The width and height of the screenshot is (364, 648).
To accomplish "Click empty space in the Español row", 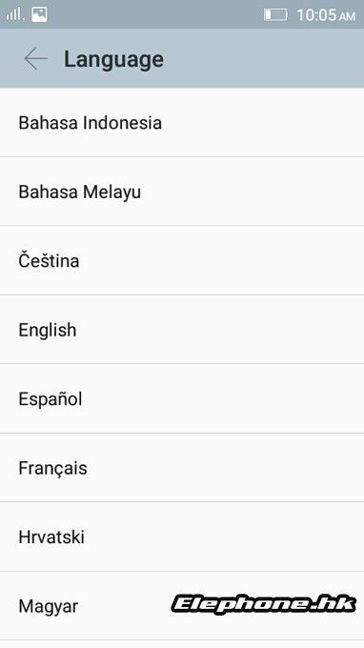I will tap(223, 398).
